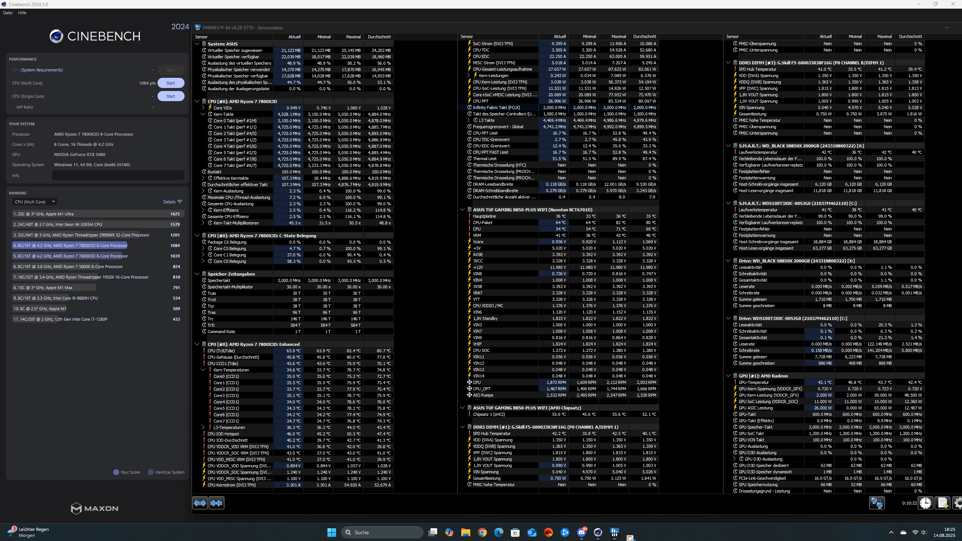Collapse the Kern-Temperaturen tree node
This screenshot has width=962, height=541.
[203, 370]
